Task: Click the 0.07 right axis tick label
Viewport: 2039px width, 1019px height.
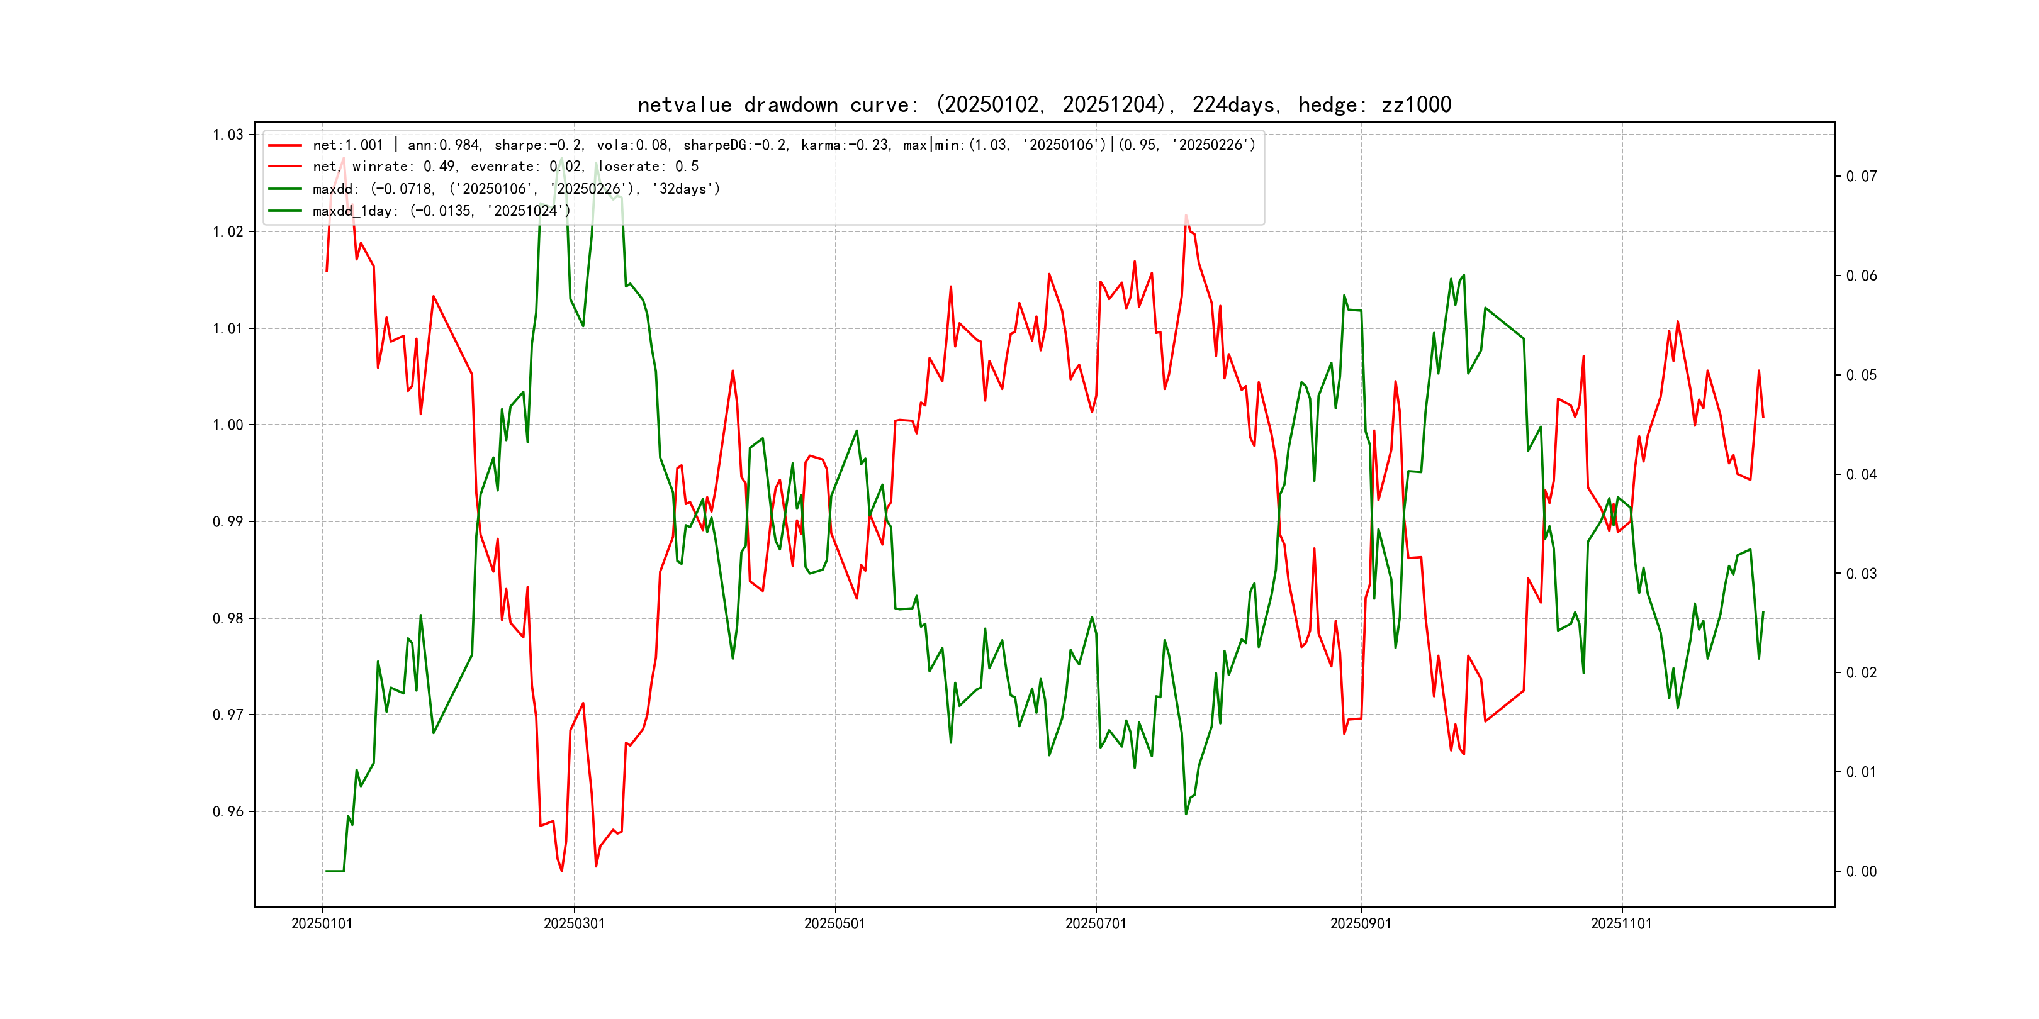Action: point(1861,176)
